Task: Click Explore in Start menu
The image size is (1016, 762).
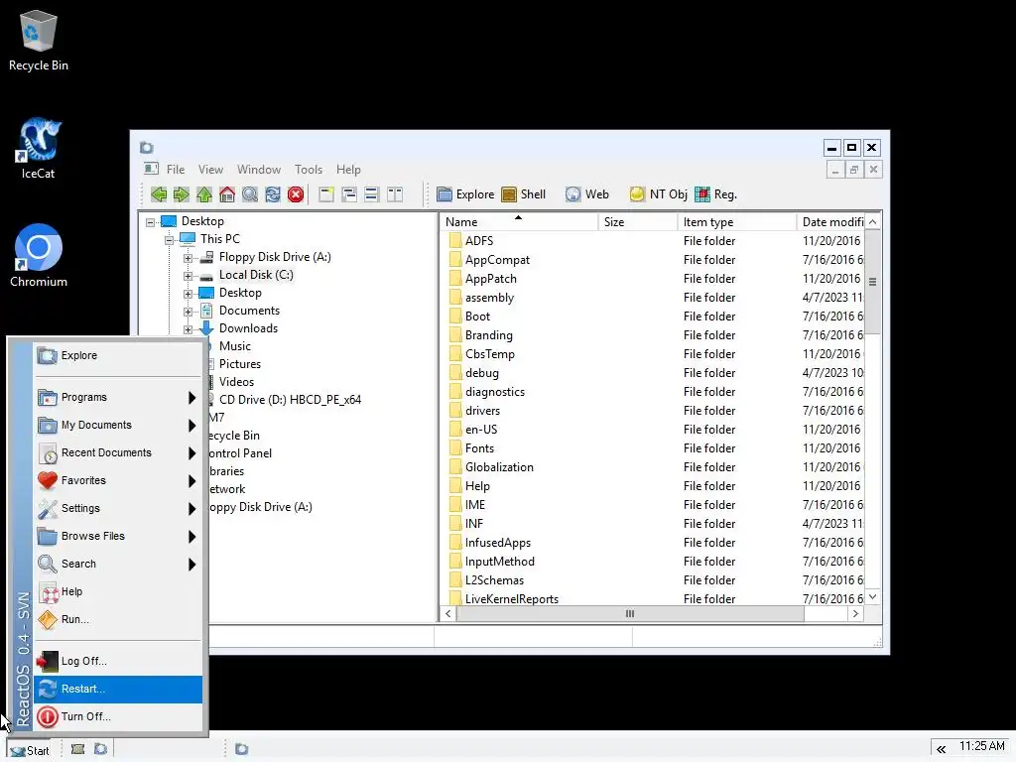Action: [x=118, y=355]
